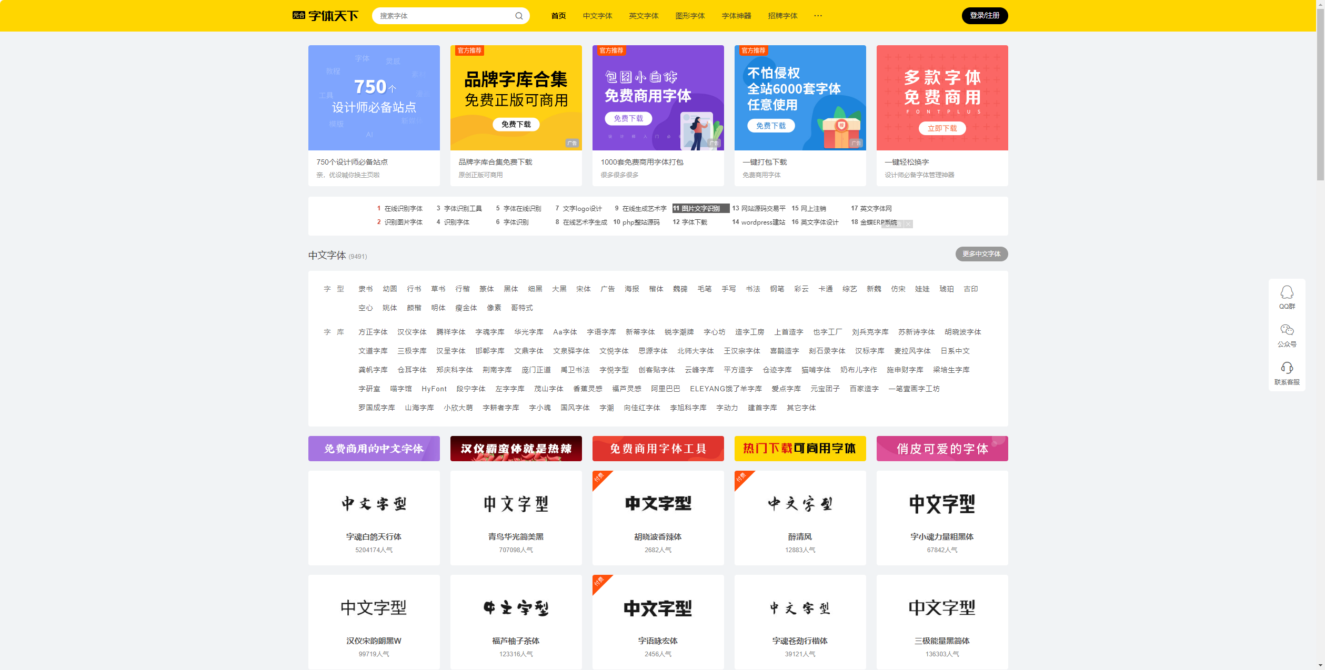Click the 登录/注册 button
This screenshot has width=1325, height=670.
pyautogui.click(x=985, y=16)
